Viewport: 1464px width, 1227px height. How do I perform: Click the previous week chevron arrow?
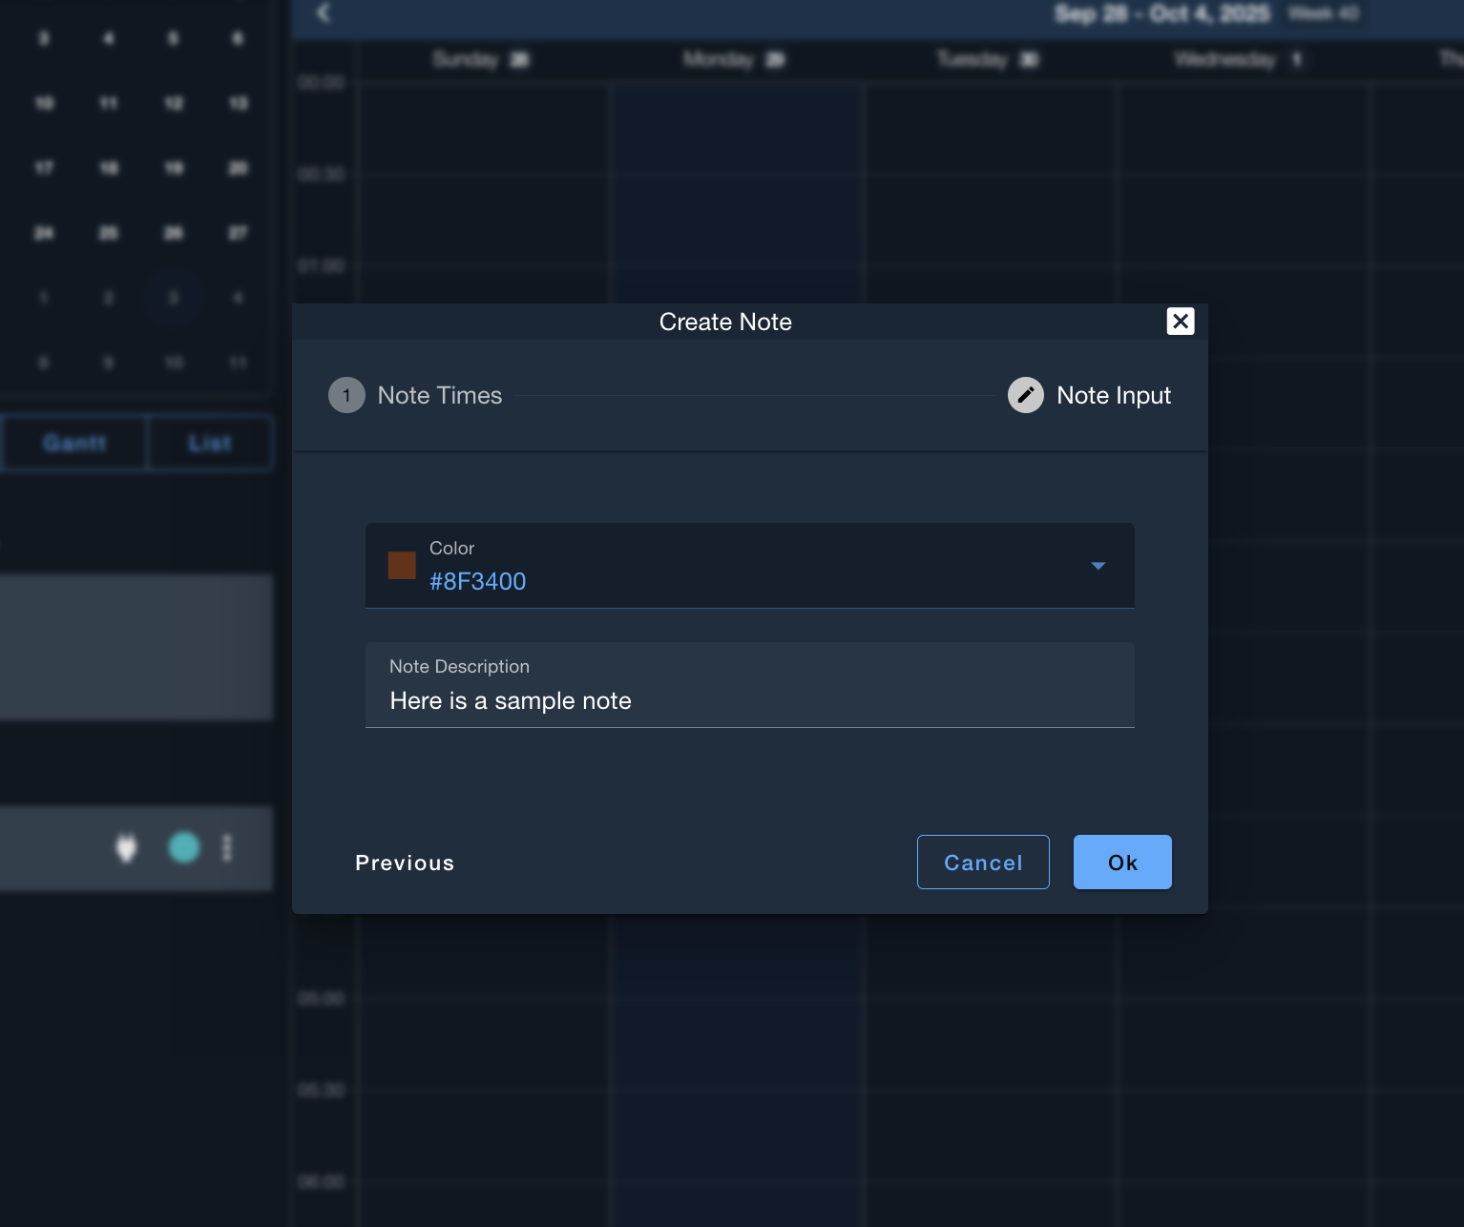click(x=324, y=12)
